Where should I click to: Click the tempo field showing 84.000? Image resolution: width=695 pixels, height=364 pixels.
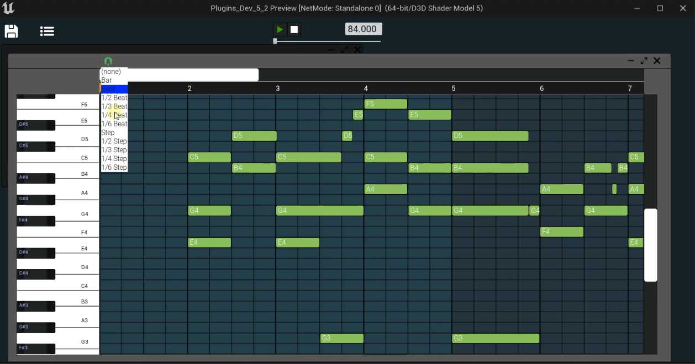pos(363,29)
